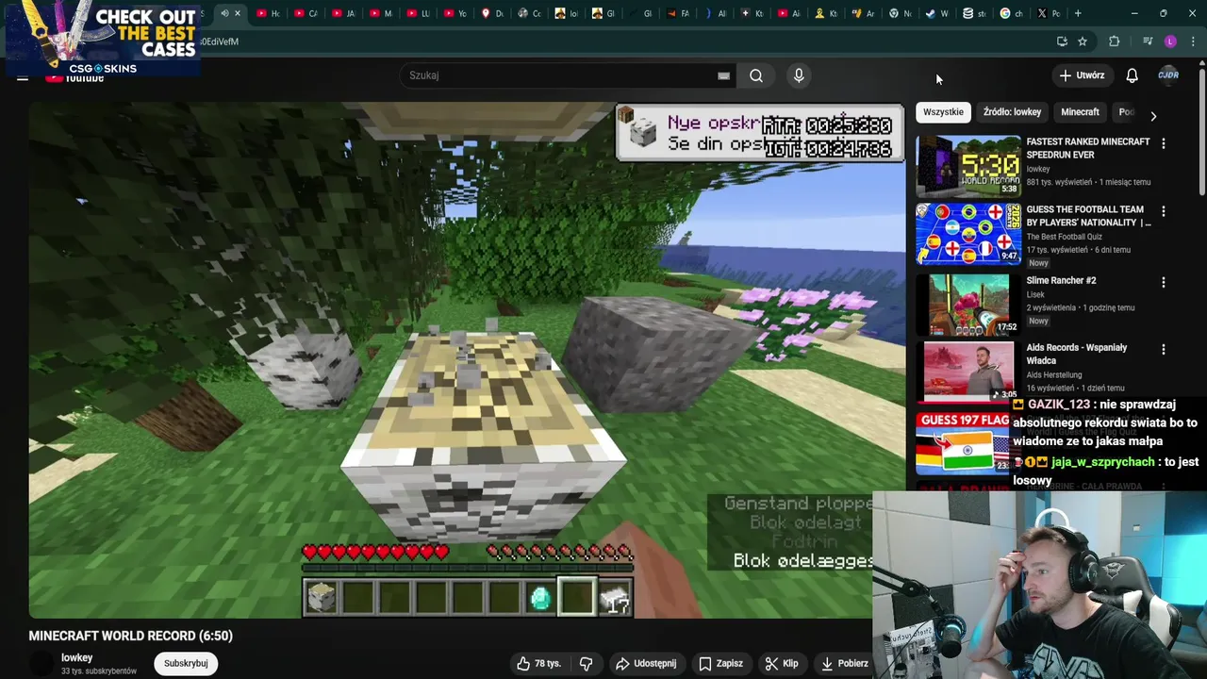Switch to the 'str' database icon tab

point(974,13)
